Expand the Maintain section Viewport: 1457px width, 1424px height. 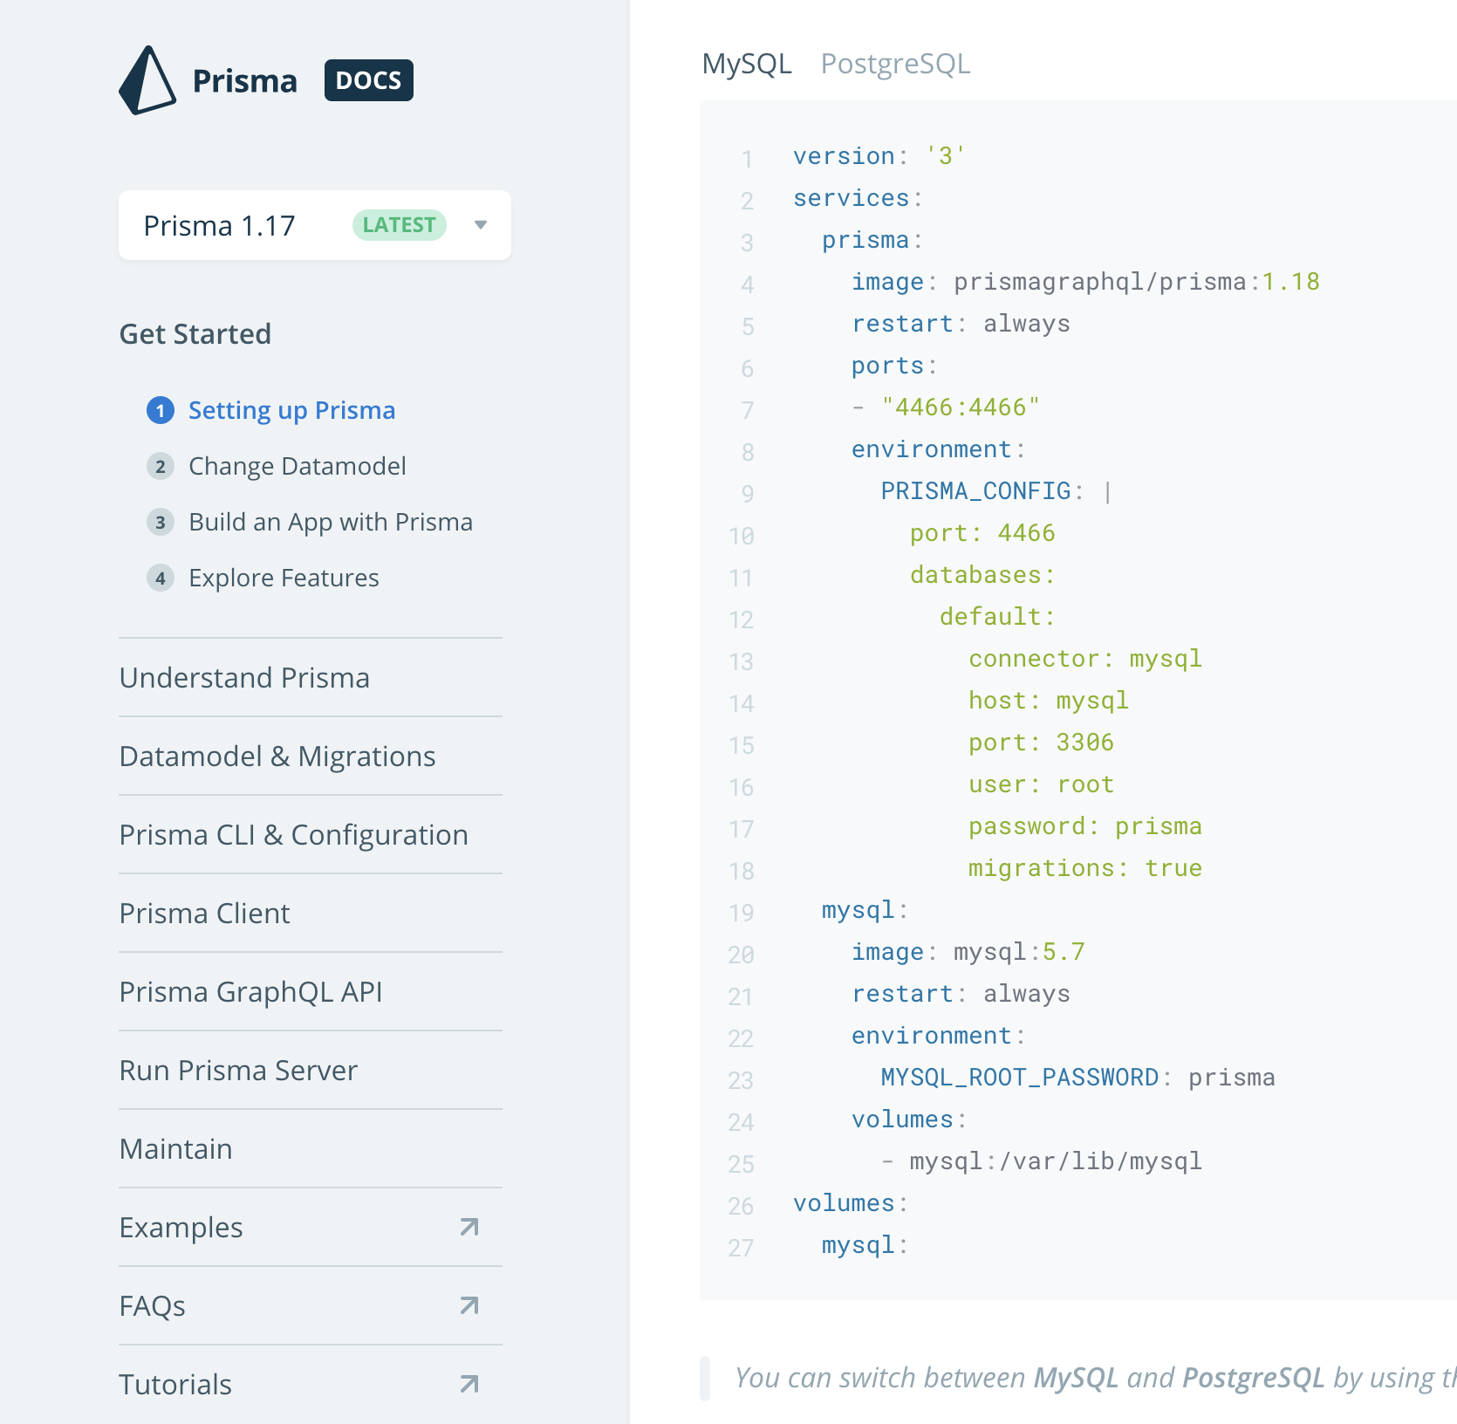(x=311, y=1149)
